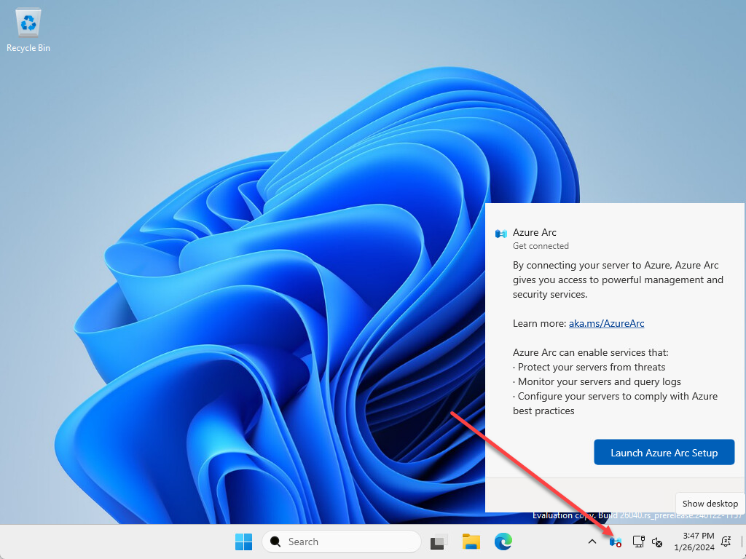This screenshot has height=559, width=746.
Task: Open Task View from the taskbar
Action: tap(439, 542)
